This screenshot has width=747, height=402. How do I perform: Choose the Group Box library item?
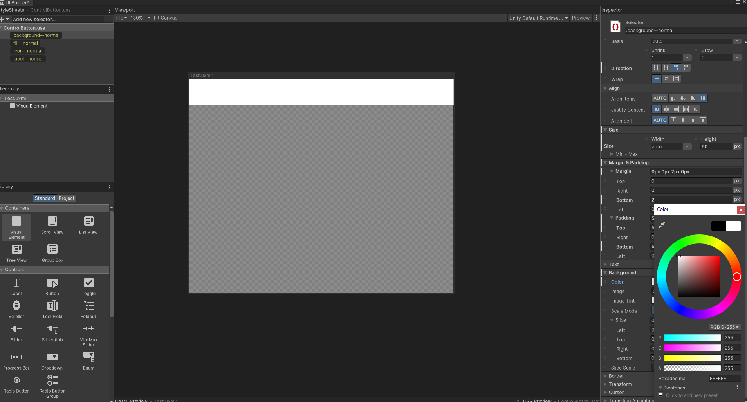click(x=52, y=253)
